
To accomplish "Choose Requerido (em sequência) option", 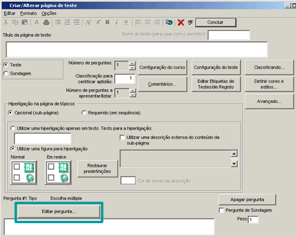I will tap(84, 113).
